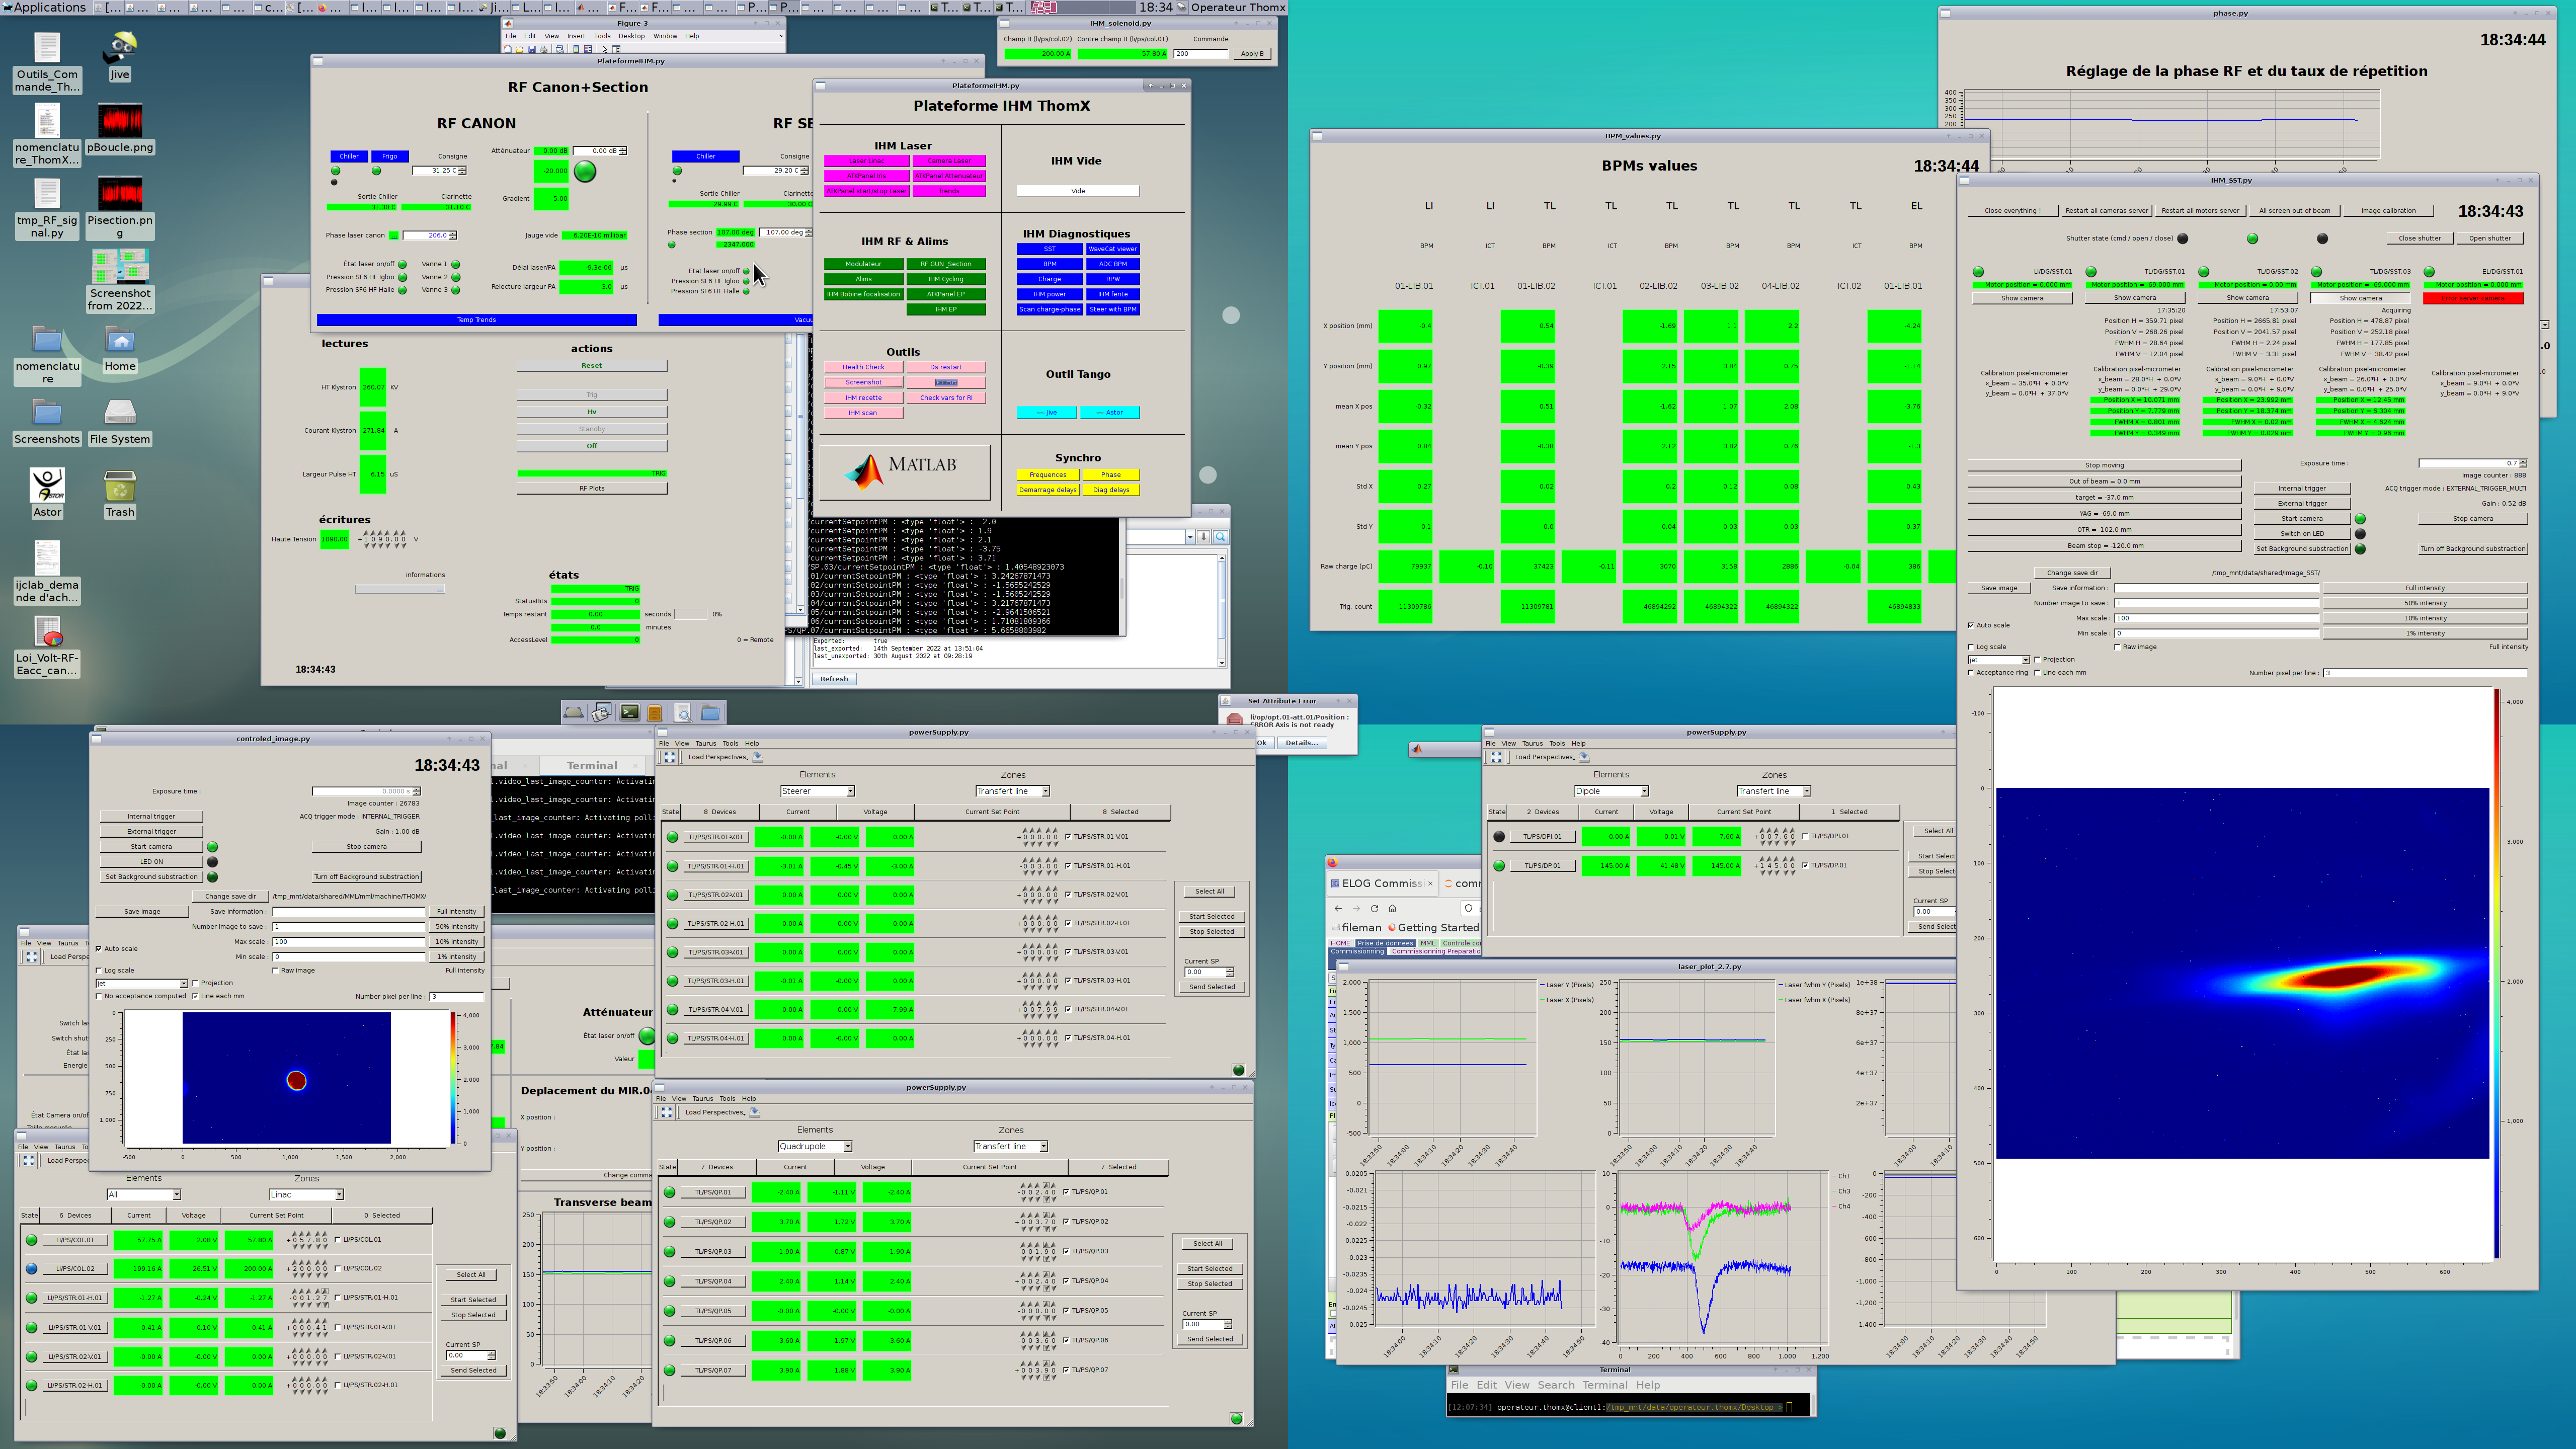Image resolution: width=2576 pixels, height=1449 pixels.
Task: Open the Astor desktop icon
Action: (x=47, y=485)
